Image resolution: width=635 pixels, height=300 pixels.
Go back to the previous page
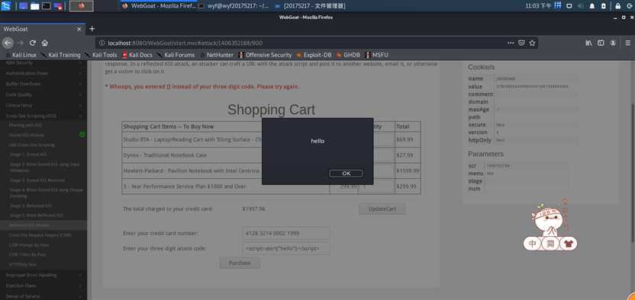pos(8,43)
